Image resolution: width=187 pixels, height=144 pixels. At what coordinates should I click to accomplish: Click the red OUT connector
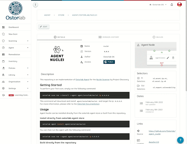[x=162, y=65]
